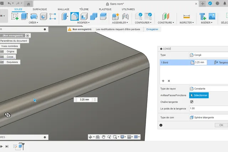Click the Le poids de la tangence field

click(209, 109)
